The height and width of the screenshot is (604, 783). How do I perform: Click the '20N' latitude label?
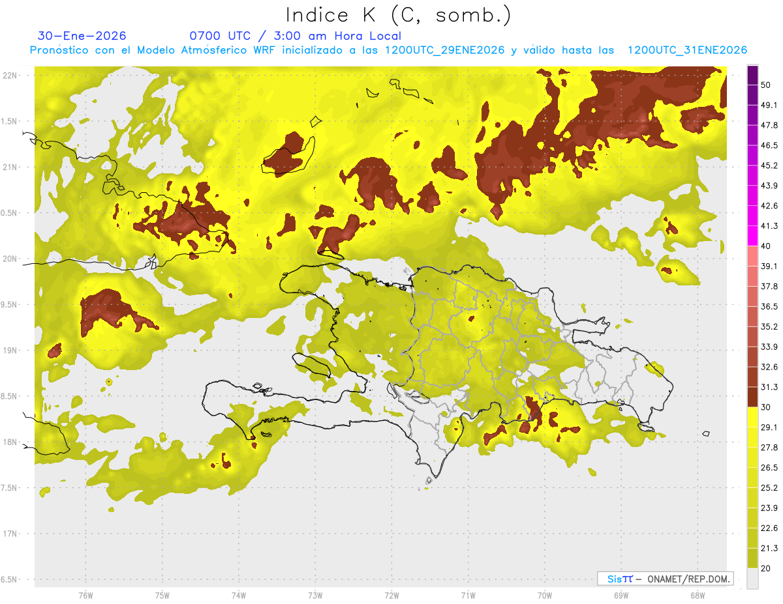[10, 259]
